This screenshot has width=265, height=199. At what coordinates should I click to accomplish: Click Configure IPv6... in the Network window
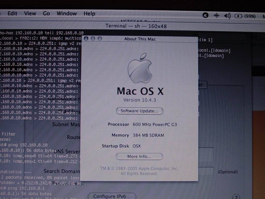click(112, 196)
